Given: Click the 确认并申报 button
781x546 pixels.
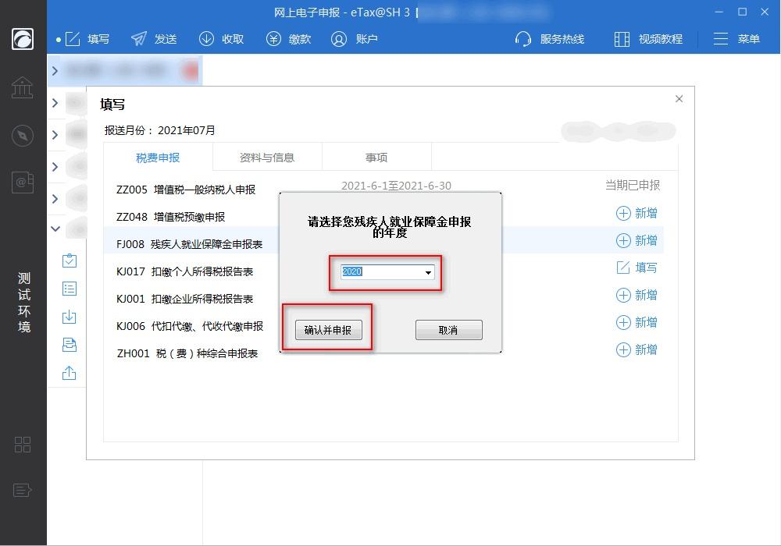Looking at the screenshot, I should click(x=328, y=330).
